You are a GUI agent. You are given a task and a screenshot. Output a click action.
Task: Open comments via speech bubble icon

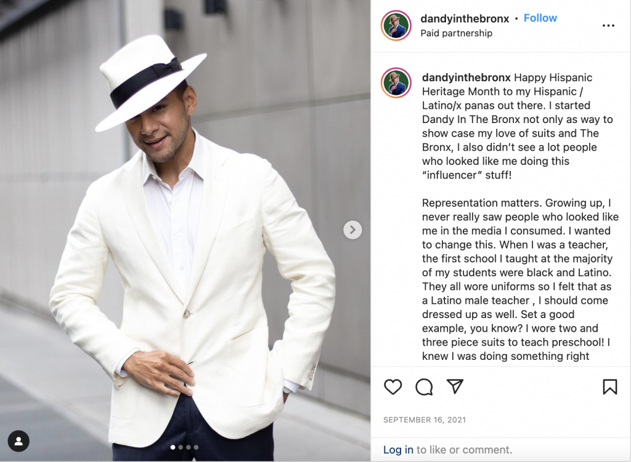424,387
